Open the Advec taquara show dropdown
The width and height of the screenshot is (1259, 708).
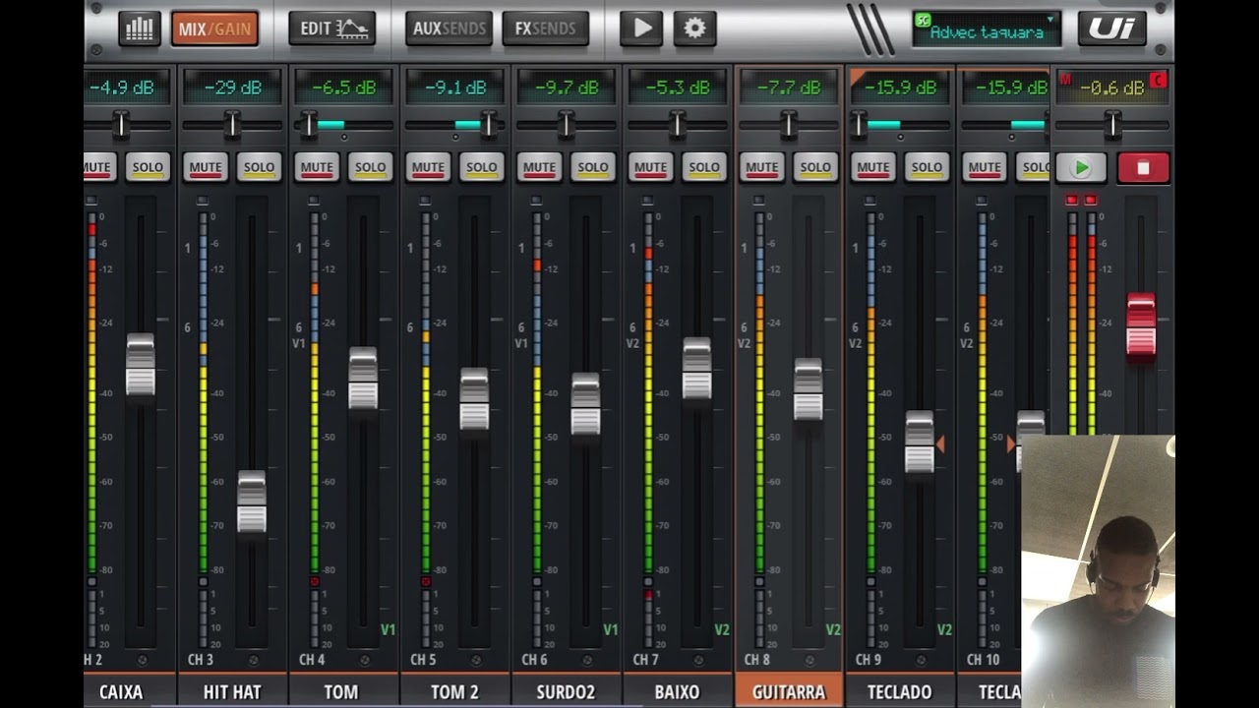(x=987, y=29)
